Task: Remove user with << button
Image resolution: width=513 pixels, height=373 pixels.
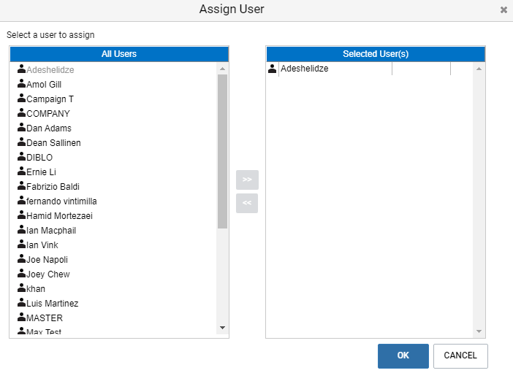Action: coord(247,203)
